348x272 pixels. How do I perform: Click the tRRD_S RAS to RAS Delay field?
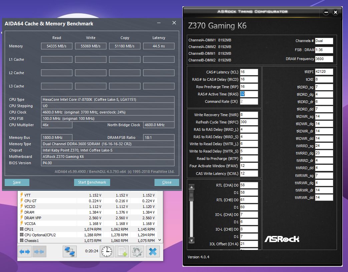coord(249,137)
